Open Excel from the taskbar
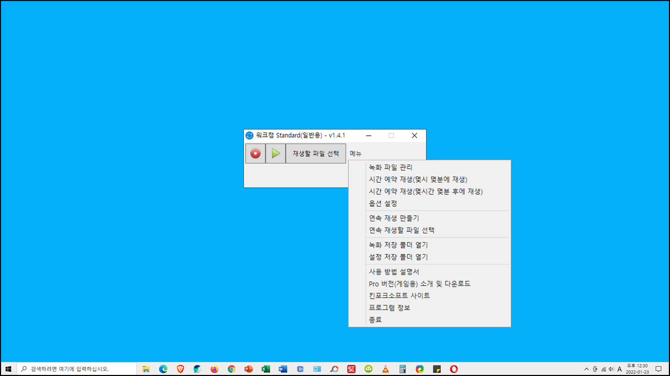Viewport: 670px width, 376px height. pyautogui.click(x=265, y=369)
